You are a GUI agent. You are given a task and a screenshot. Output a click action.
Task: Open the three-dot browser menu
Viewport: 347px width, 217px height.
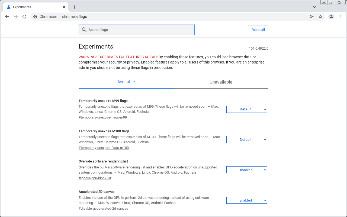coord(340,17)
